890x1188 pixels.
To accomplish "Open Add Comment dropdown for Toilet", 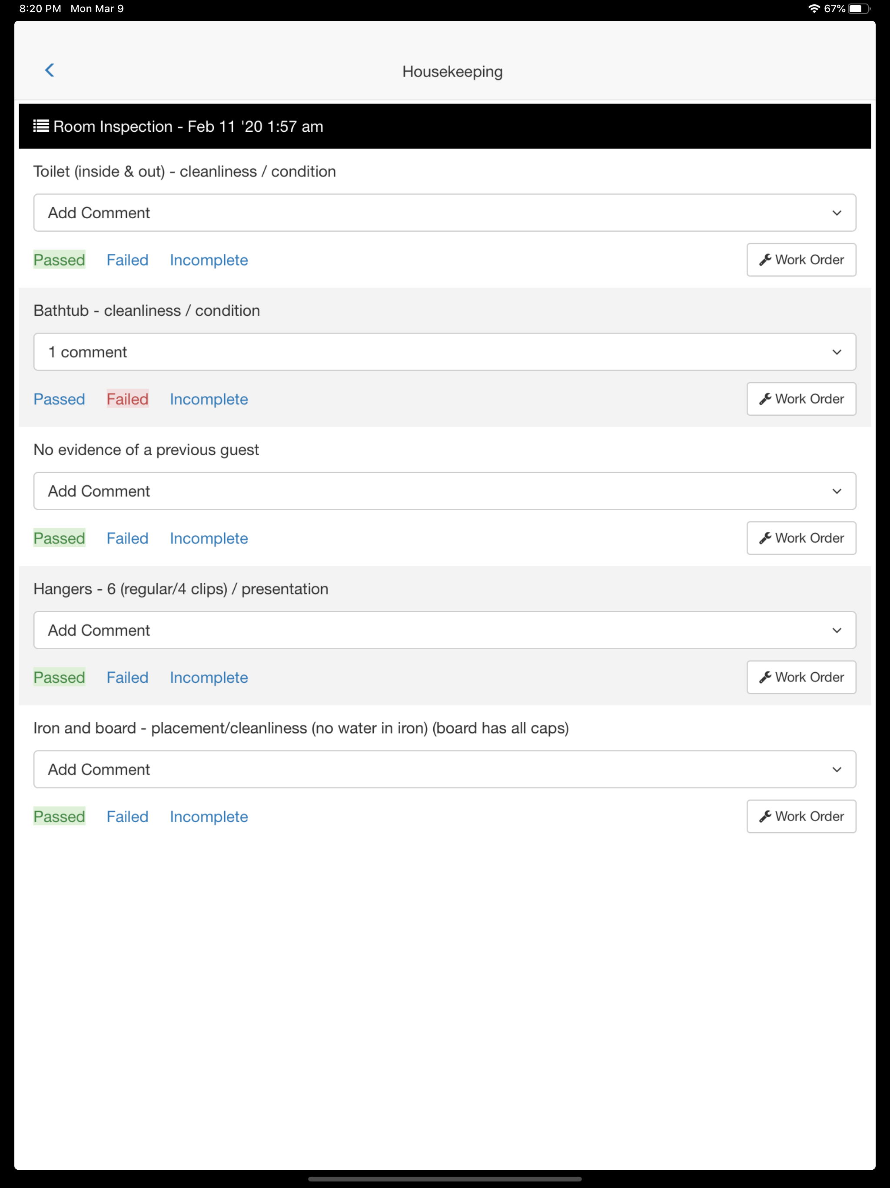I will pyautogui.click(x=445, y=213).
